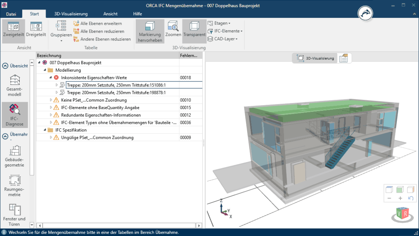Open the IFC-Elemente dropdown
The height and width of the screenshot is (236, 419).
[x=225, y=31]
